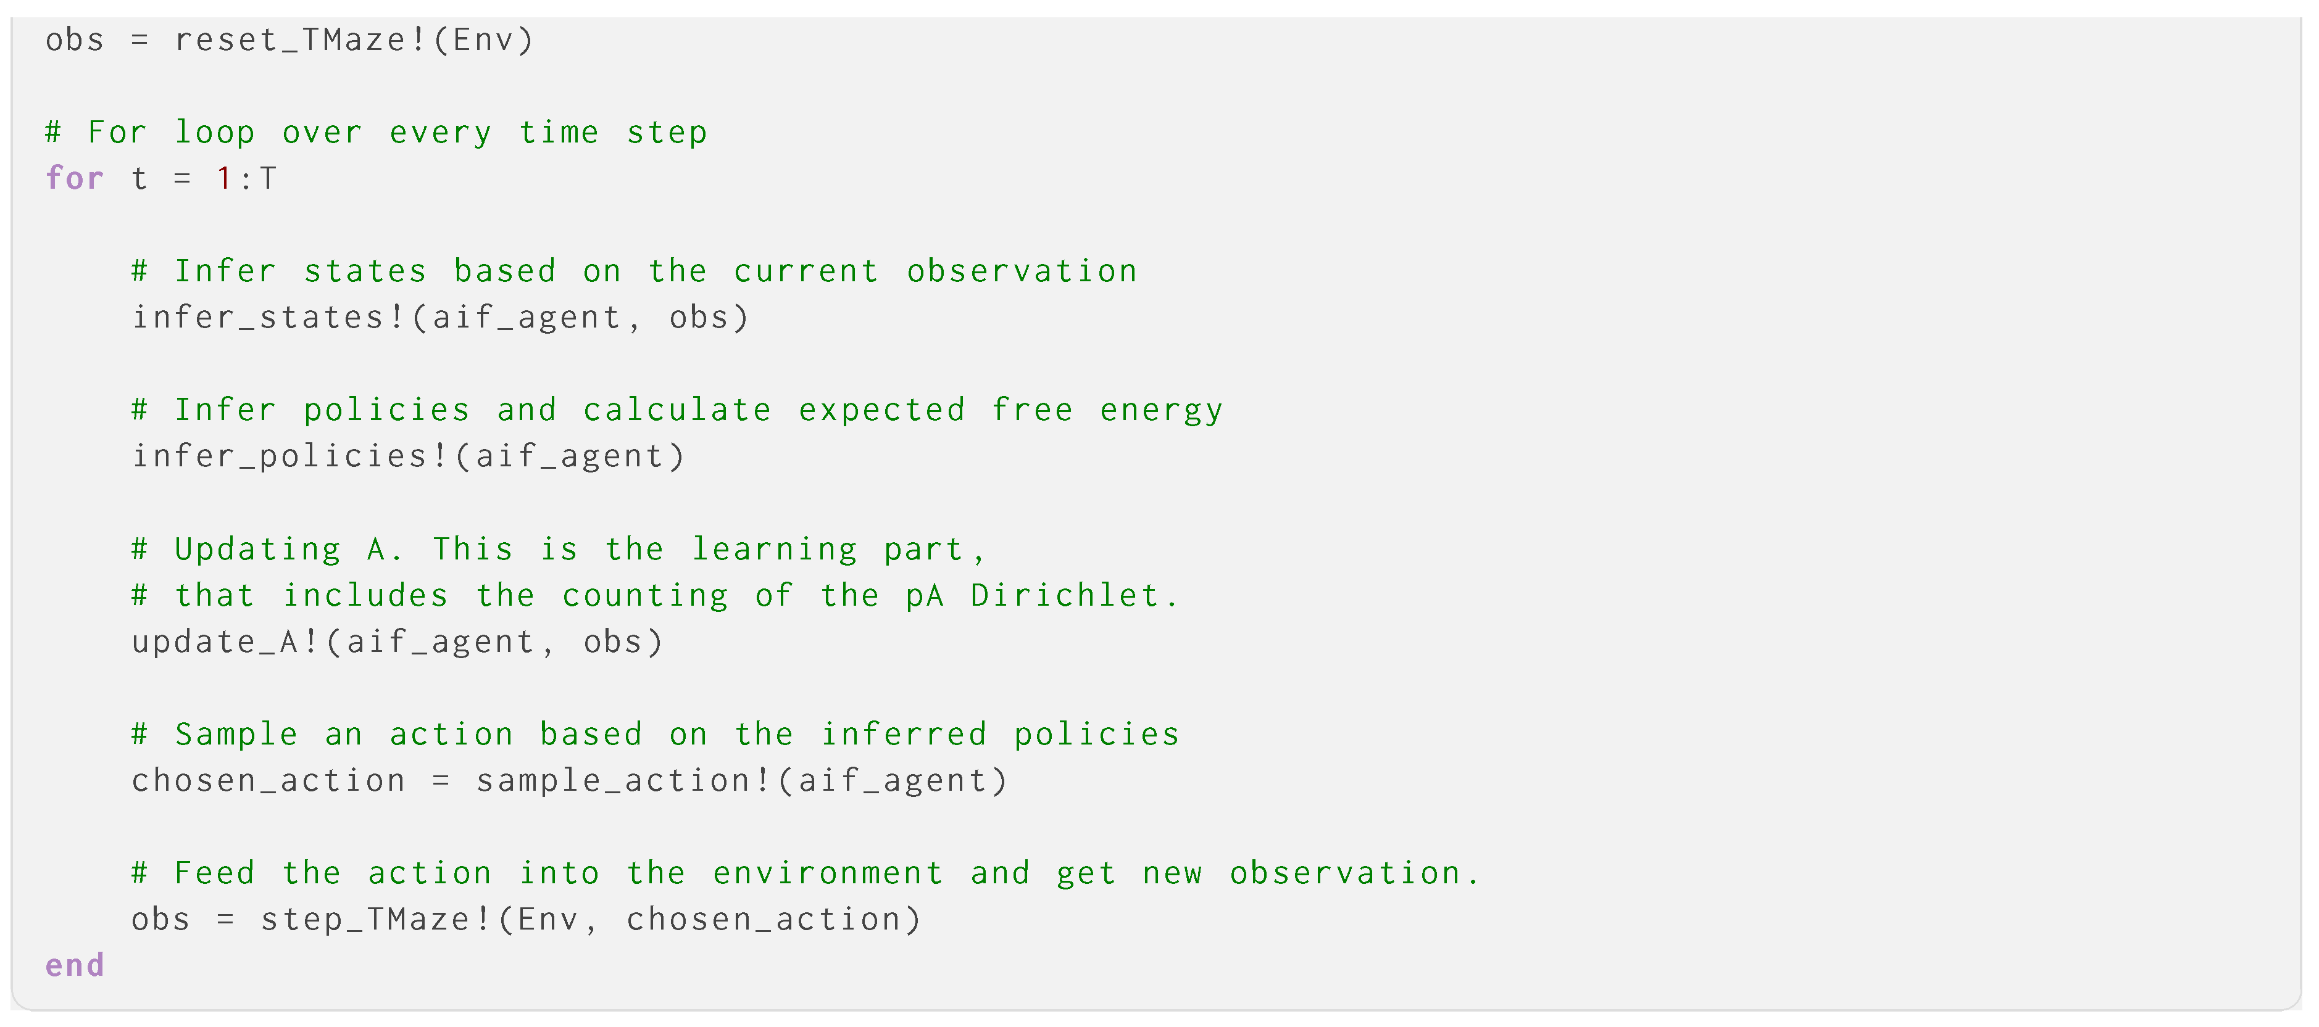
Task: Click the chosen_action variable being assigned
Action: coord(269,782)
